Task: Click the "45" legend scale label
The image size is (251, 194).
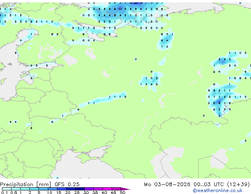Action: pos(113,192)
